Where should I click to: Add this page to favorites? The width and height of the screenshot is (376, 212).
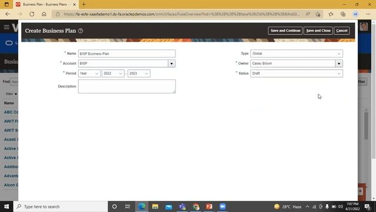coord(318,14)
